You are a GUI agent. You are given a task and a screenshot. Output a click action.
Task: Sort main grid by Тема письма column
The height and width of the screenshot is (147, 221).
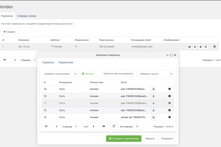coord(106,40)
